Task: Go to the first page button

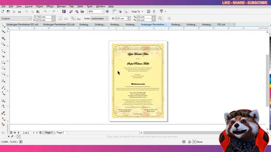Action: [15, 133]
